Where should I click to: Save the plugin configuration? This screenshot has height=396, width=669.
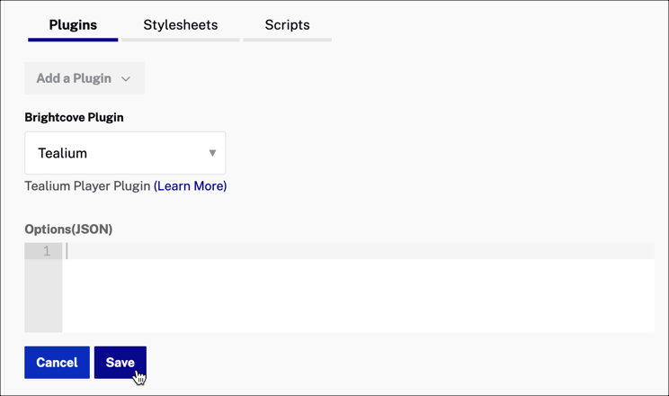click(x=120, y=363)
